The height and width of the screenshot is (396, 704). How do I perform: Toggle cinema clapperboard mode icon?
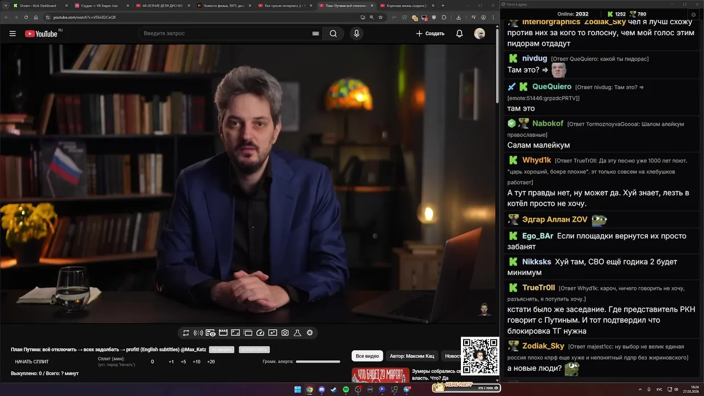pos(223,333)
